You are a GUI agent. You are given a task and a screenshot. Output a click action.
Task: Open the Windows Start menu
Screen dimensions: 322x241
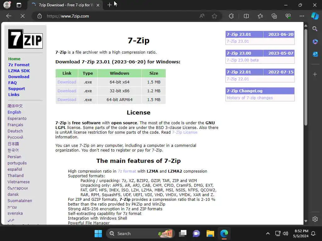pos(98,233)
